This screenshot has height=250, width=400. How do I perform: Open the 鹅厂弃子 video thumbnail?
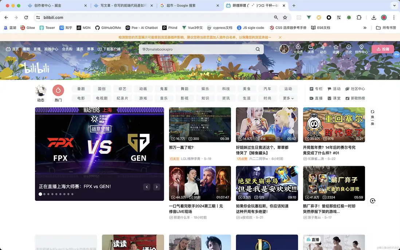tap(334, 183)
